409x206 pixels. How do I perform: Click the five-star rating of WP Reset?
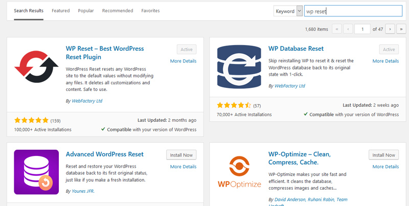coord(31,120)
